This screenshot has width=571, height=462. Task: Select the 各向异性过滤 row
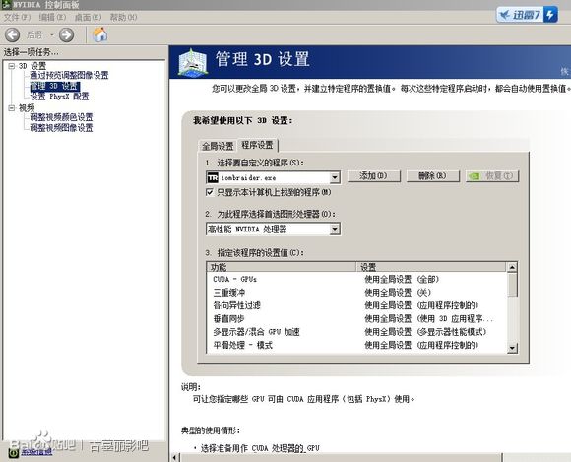point(356,305)
